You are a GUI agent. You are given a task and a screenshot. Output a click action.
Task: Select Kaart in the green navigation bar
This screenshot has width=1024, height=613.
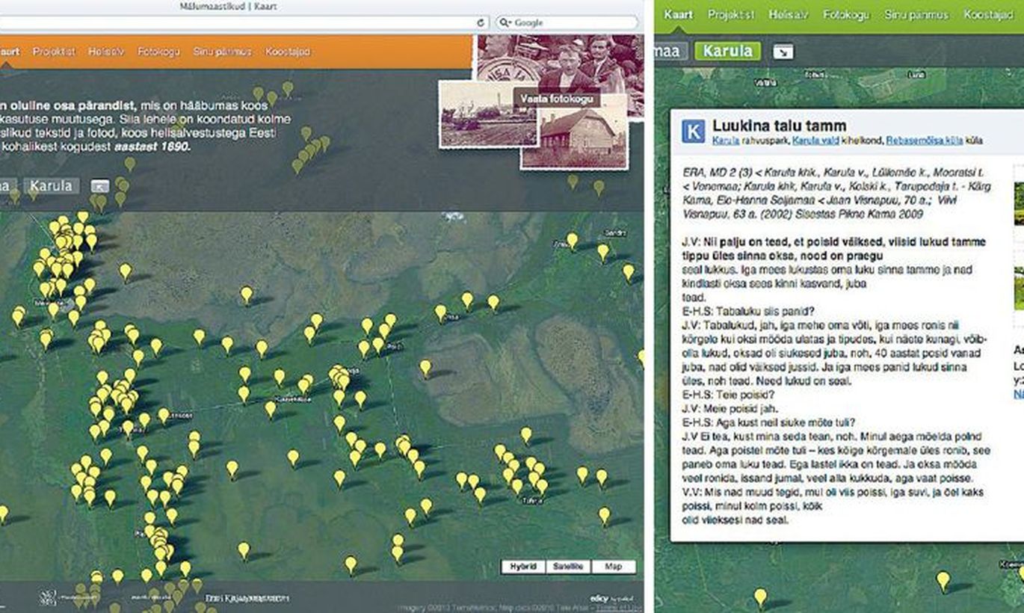point(678,15)
